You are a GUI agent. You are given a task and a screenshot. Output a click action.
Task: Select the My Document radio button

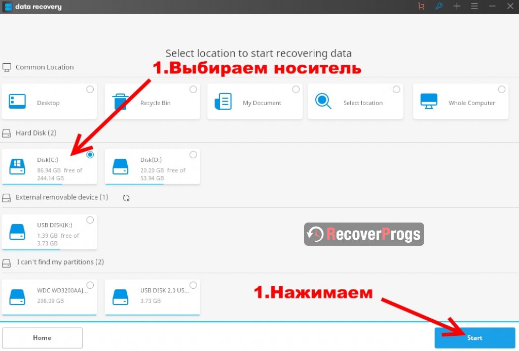pyautogui.click(x=296, y=90)
